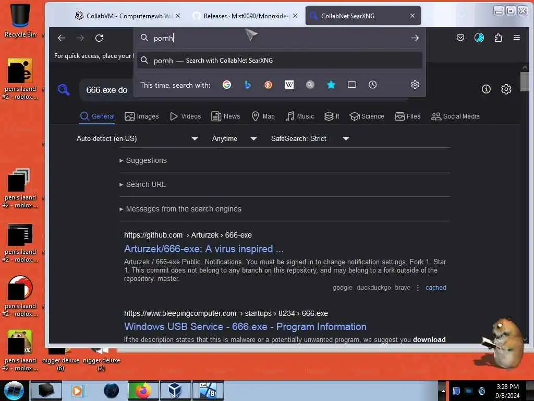
Task: Open the media player taskbar icon
Action: 77,391
